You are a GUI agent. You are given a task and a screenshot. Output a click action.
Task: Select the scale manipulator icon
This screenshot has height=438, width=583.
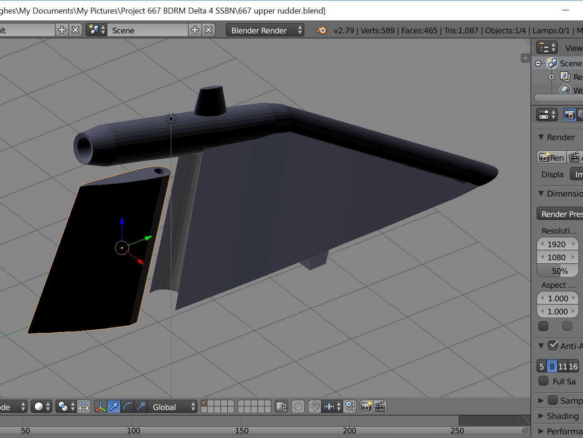(x=141, y=407)
